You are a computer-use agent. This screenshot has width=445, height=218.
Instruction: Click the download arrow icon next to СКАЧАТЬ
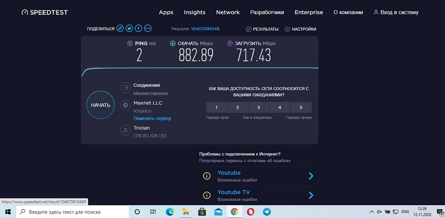tap(173, 44)
